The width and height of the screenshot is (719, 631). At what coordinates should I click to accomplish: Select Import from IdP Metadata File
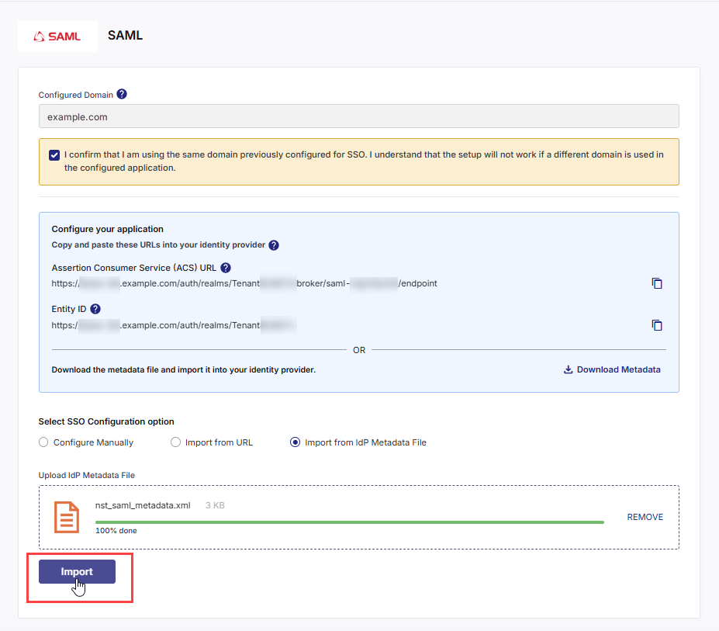[x=295, y=442]
